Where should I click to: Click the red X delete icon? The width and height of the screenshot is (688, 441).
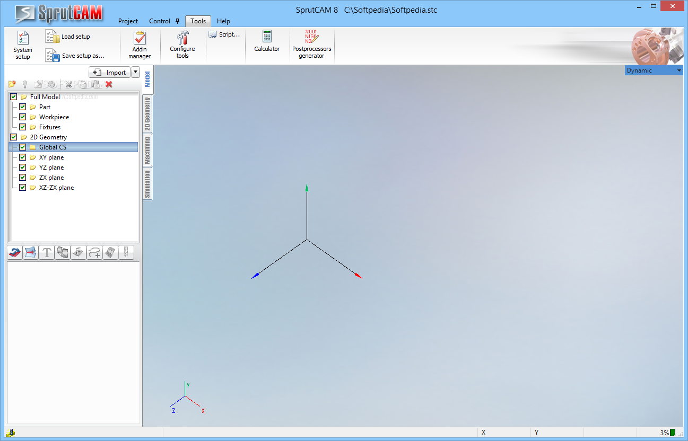point(109,84)
